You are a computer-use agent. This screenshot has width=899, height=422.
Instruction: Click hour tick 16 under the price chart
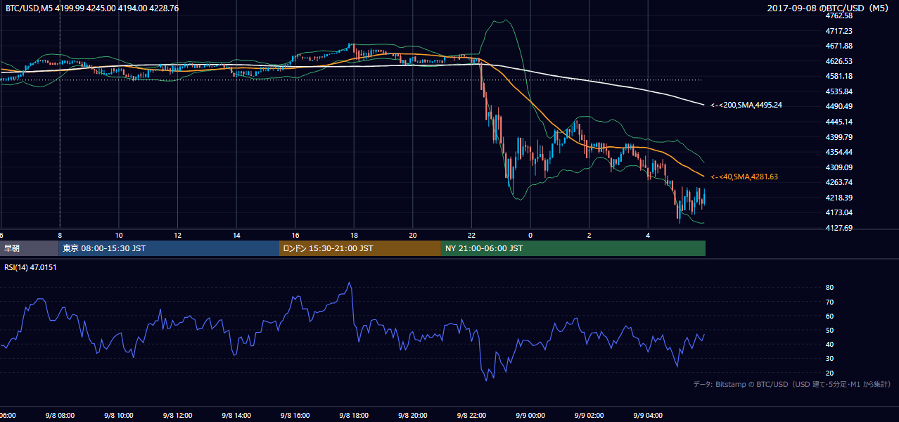295,235
